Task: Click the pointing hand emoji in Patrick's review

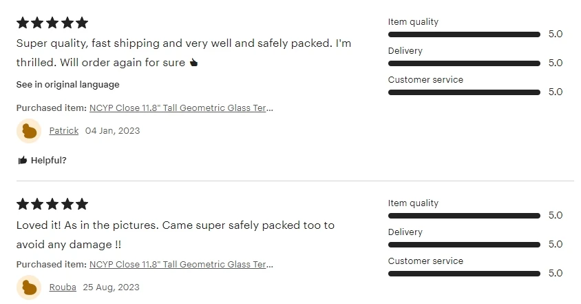Action: tap(193, 63)
